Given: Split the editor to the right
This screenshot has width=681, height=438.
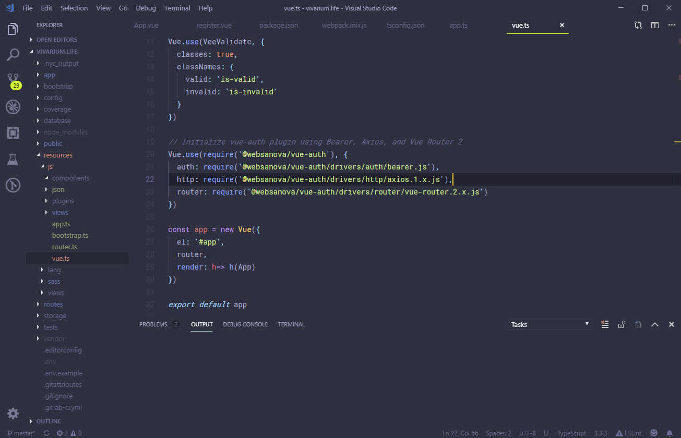Looking at the screenshot, I should click(x=655, y=25).
